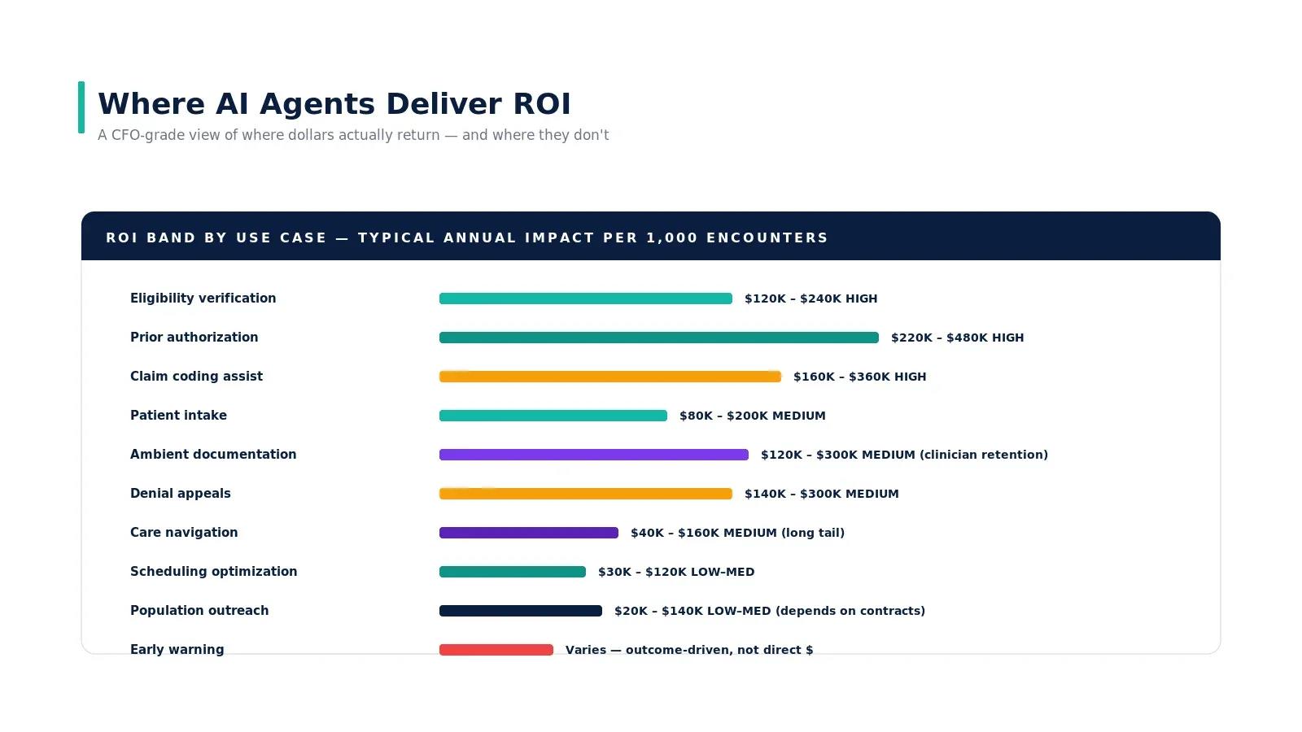Click the "$140K – $300K MEDIUM" value
Viewport: 1302px width, 732px height.
tap(822, 494)
